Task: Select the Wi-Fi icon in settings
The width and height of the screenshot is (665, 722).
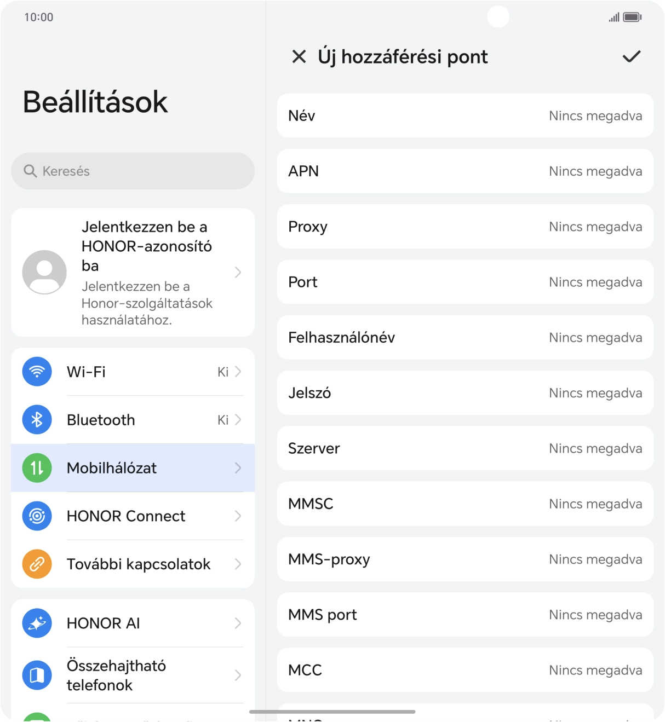Action: click(x=36, y=371)
